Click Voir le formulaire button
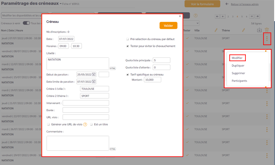This screenshot has width=275, height=165. pyautogui.click(x=202, y=4)
